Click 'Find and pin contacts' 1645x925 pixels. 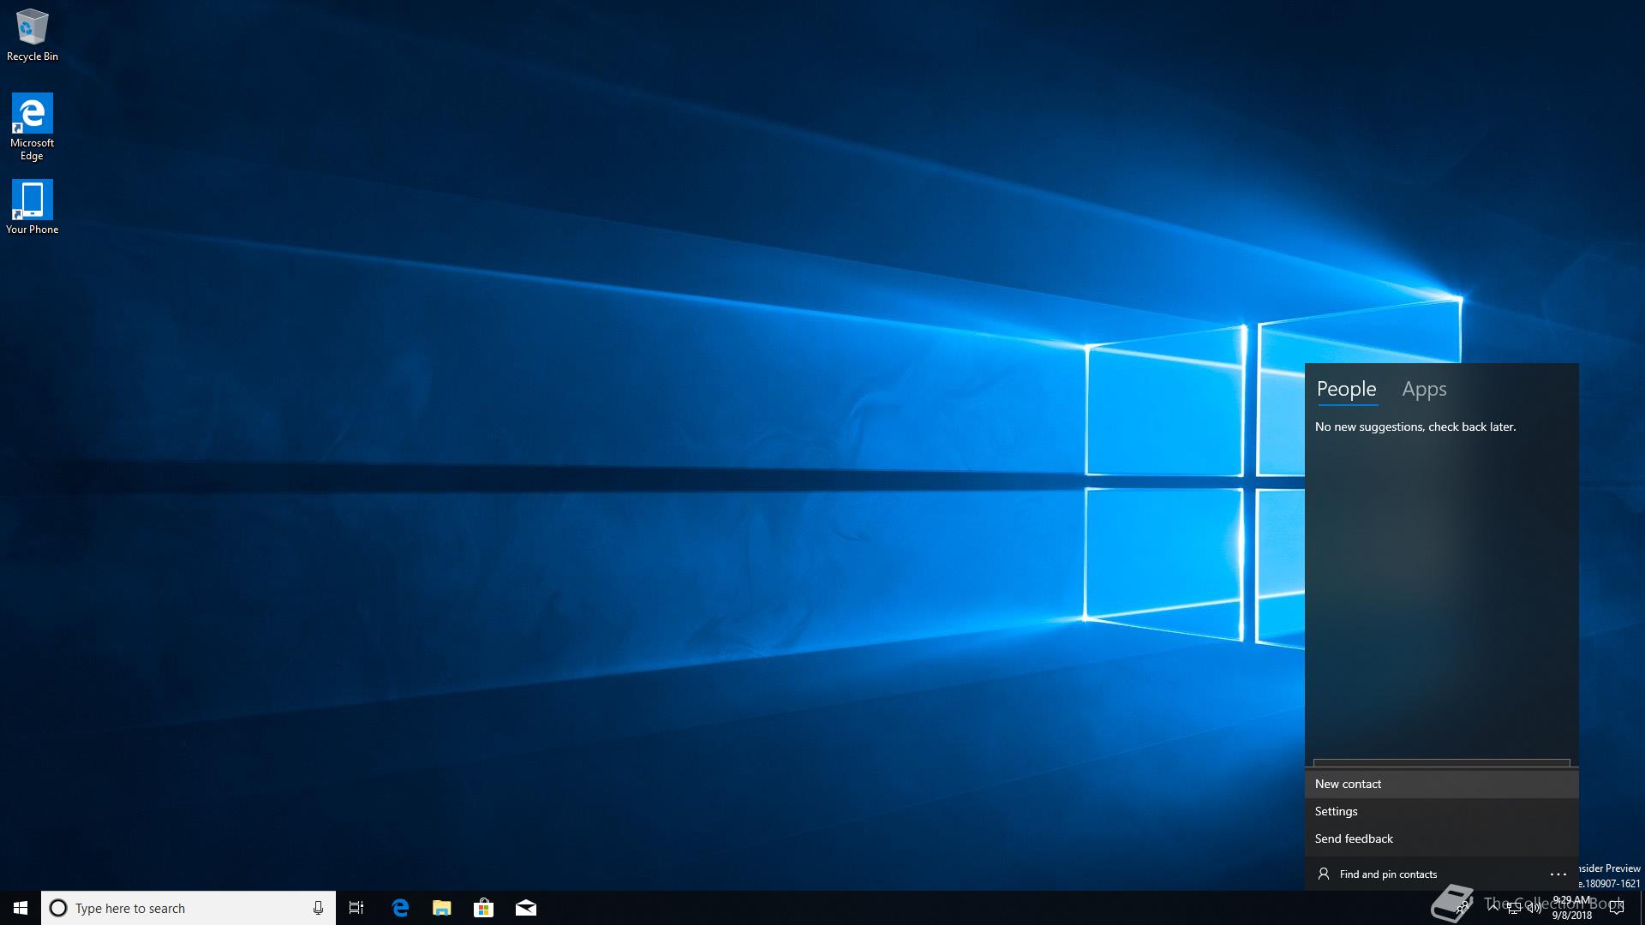[x=1388, y=874]
